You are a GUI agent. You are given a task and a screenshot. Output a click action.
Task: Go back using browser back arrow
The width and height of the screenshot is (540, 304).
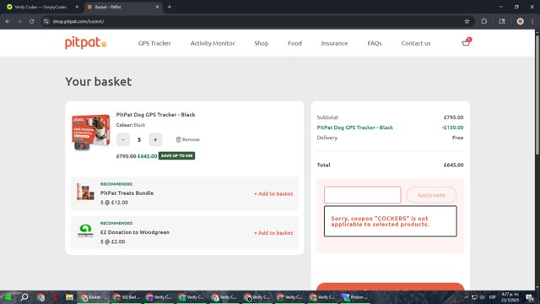pos(8,21)
